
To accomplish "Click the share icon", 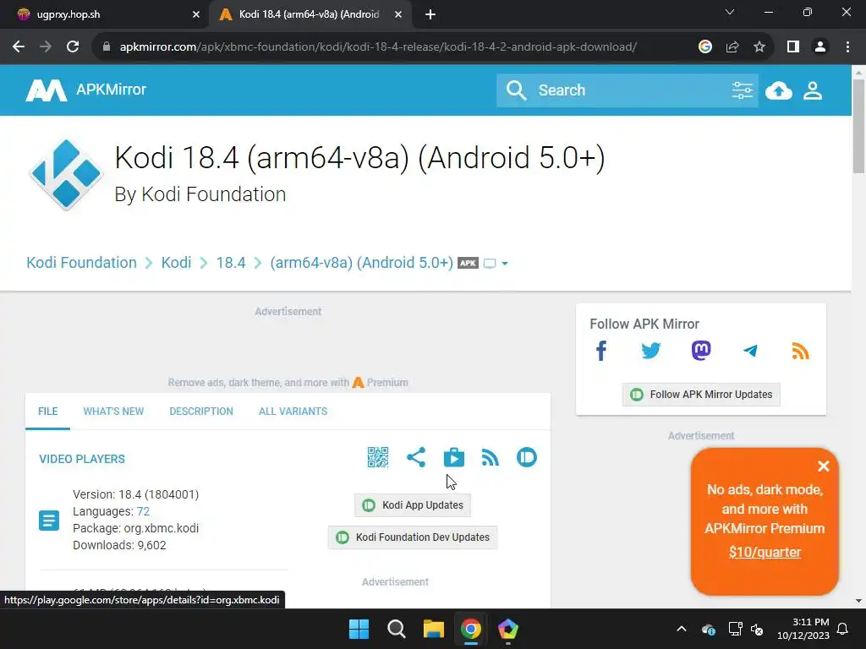I will click(x=416, y=457).
